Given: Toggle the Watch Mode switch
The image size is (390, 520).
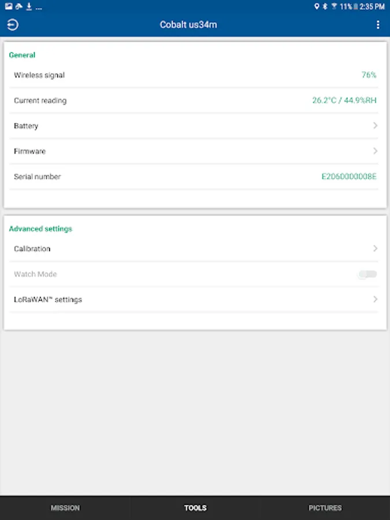Looking at the screenshot, I should click(x=367, y=274).
